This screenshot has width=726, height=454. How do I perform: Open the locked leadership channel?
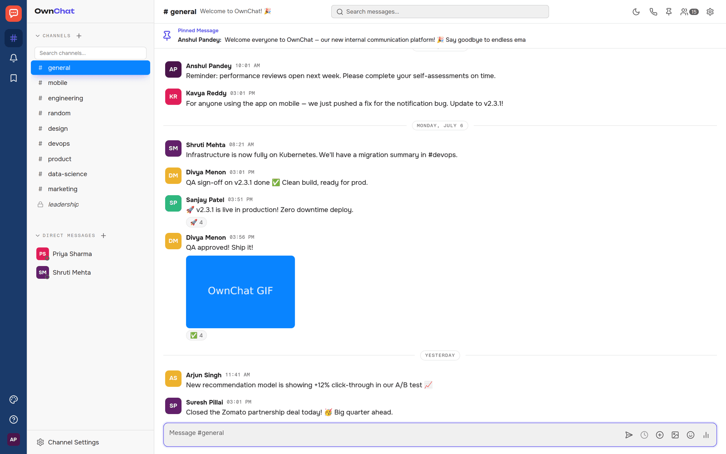tap(90, 204)
